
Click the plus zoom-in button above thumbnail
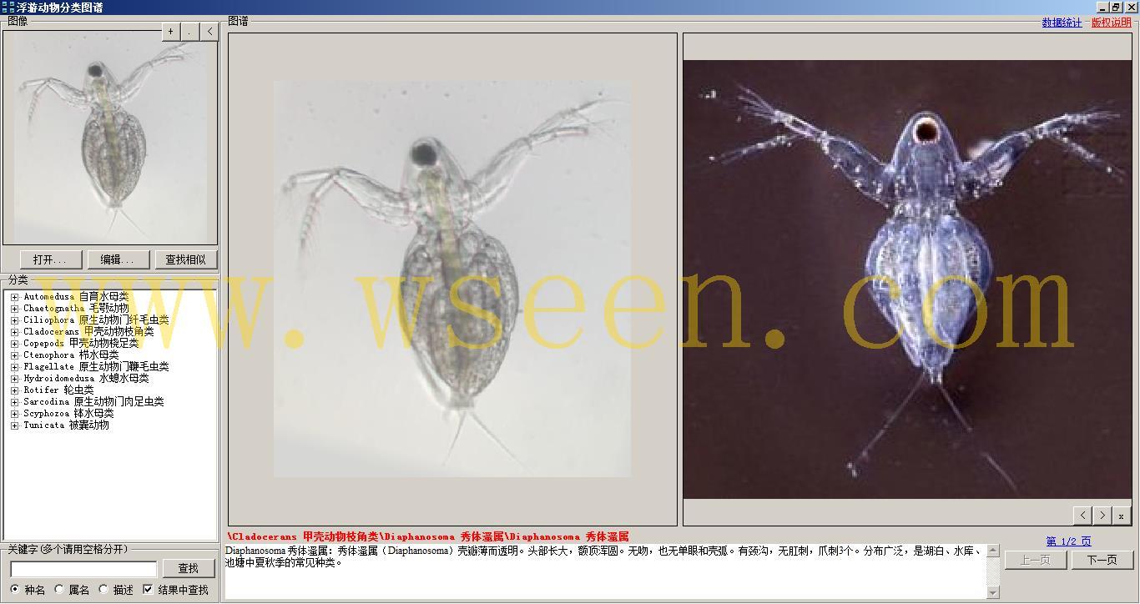[x=170, y=32]
